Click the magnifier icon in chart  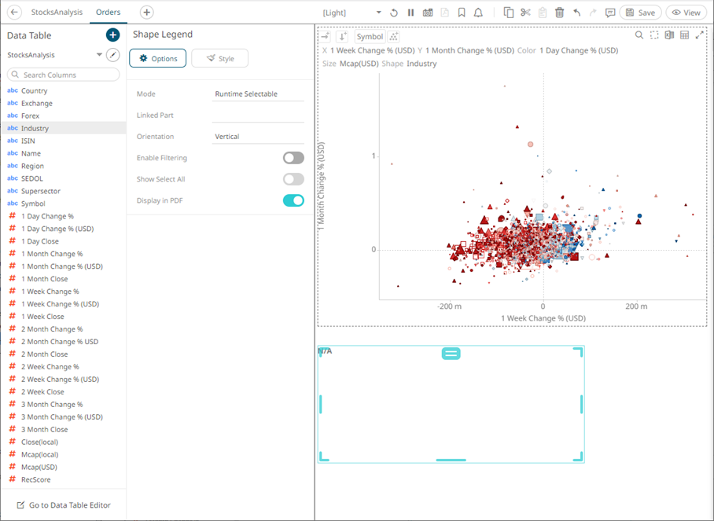639,35
